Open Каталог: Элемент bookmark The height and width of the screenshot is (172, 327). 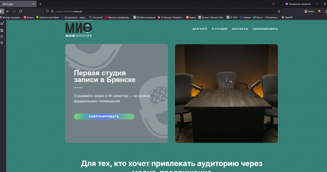tap(211, 17)
